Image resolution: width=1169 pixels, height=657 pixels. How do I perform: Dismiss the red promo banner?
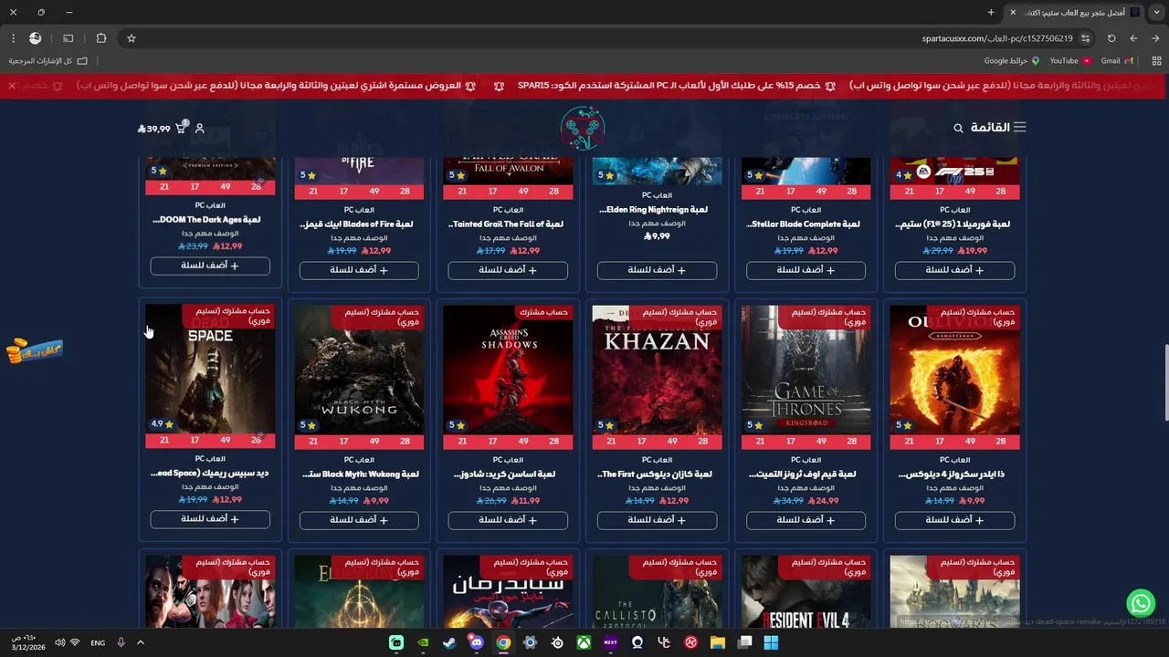pos(12,85)
